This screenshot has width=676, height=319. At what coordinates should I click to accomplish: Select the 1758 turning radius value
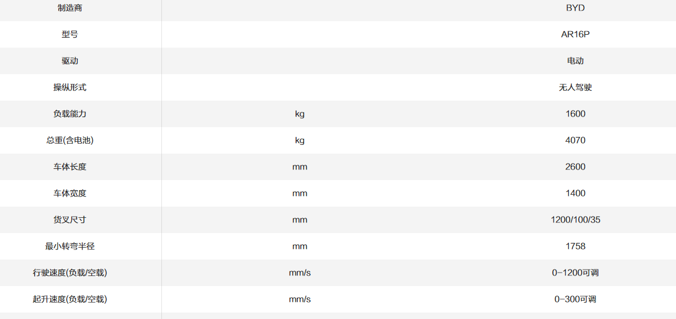point(575,246)
